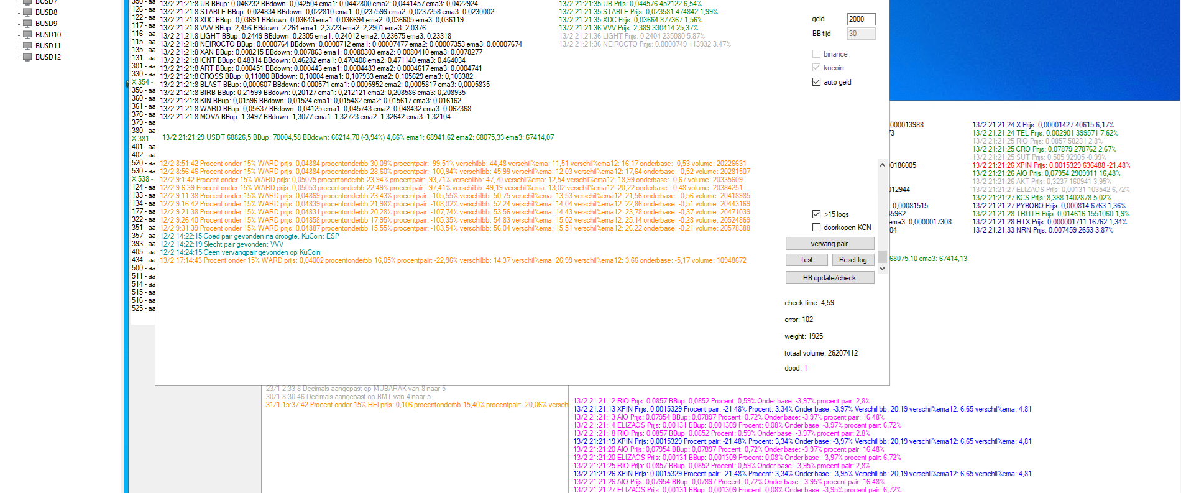The image size is (1181, 493).
Task: Click the ICNT BBup: 0,48314 line
Action: [x=313, y=60]
